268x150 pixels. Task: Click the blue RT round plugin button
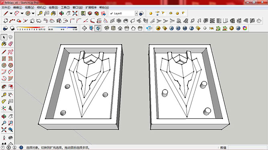[178, 28]
